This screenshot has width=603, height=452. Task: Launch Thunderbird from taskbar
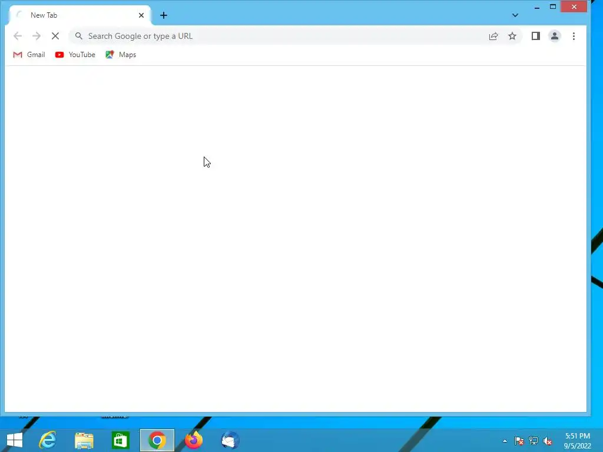230,440
